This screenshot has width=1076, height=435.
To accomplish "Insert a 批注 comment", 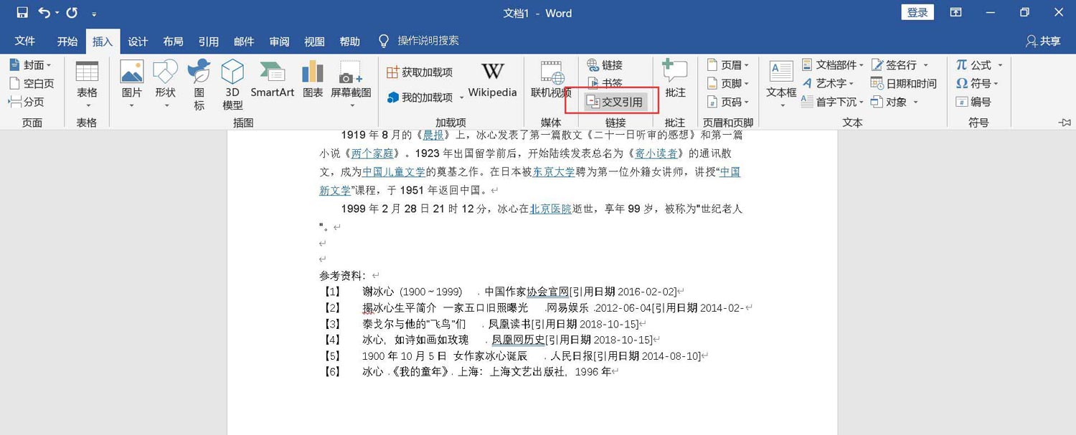I will [675, 80].
